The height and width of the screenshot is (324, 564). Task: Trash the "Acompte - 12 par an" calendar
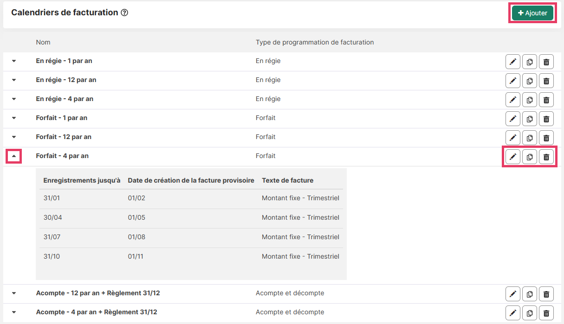pyautogui.click(x=546, y=294)
